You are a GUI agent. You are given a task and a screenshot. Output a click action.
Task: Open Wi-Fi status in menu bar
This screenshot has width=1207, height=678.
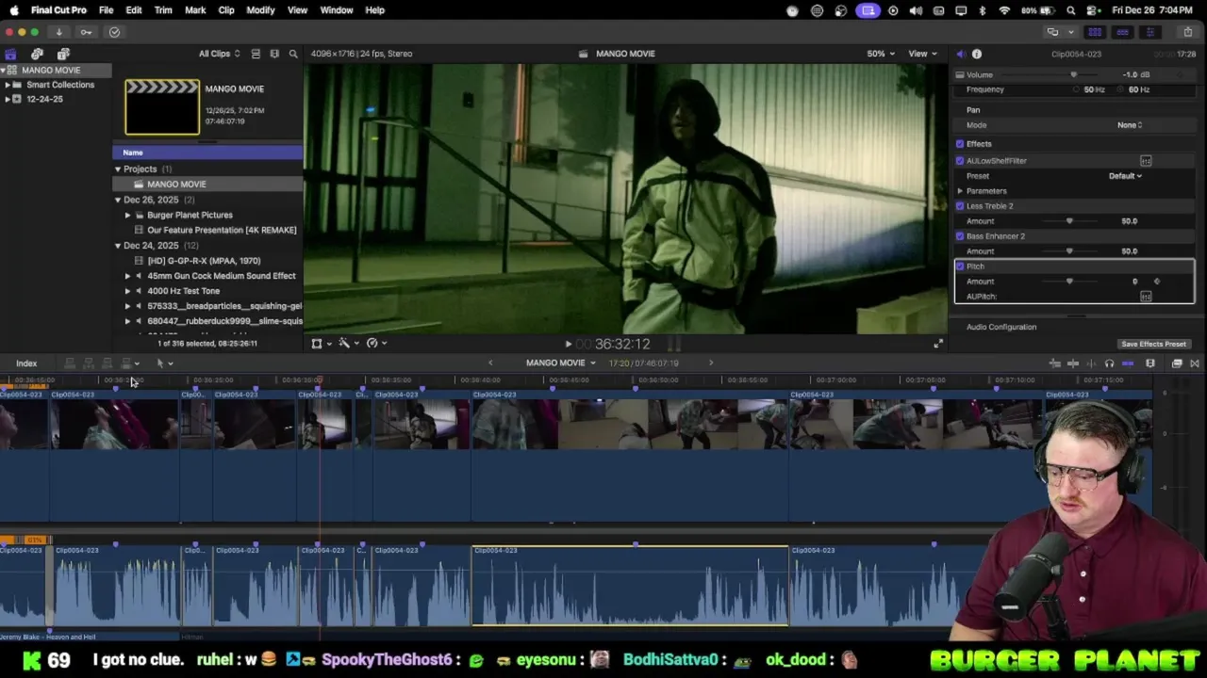click(1003, 10)
